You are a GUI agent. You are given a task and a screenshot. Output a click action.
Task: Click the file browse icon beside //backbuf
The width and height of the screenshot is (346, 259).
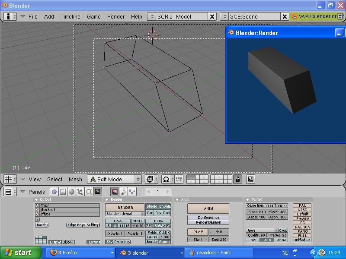38,210
